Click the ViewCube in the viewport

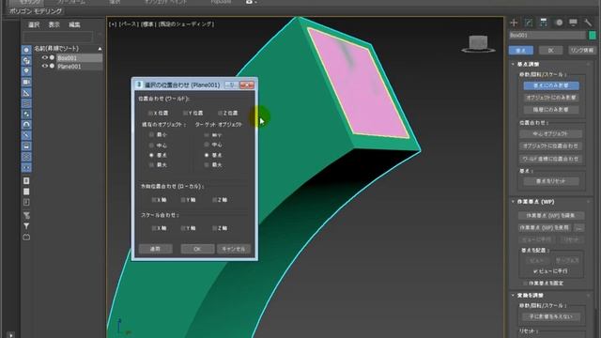pyautogui.click(x=478, y=43)
